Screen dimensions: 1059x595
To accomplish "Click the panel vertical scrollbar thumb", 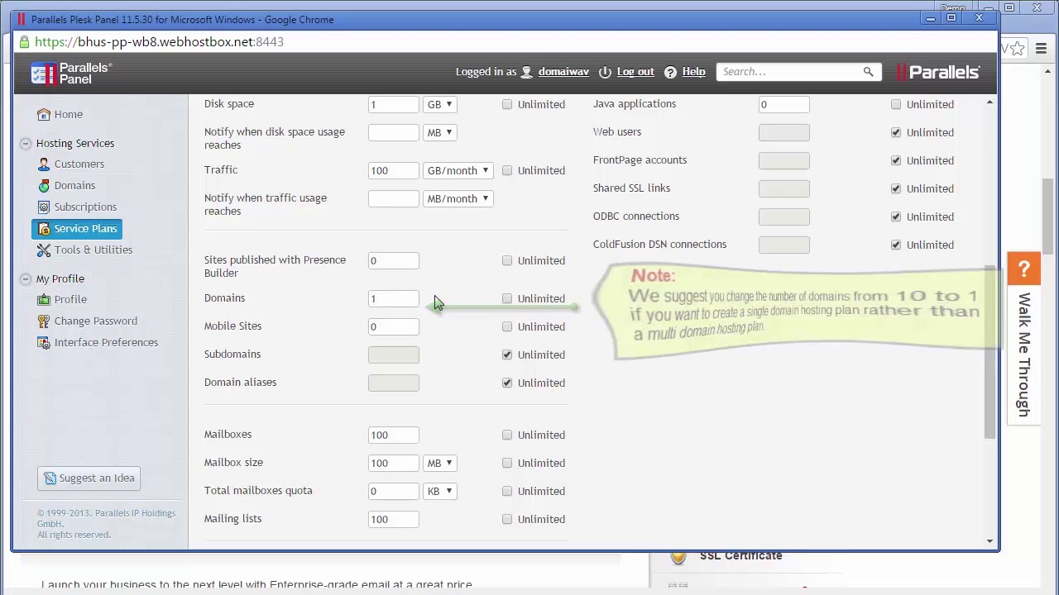I will (990, 352).
